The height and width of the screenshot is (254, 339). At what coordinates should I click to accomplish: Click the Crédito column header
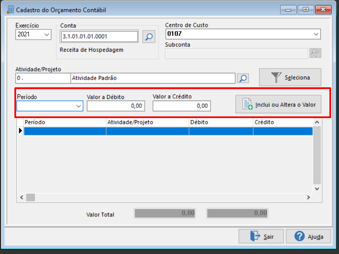tap(283, 122)
